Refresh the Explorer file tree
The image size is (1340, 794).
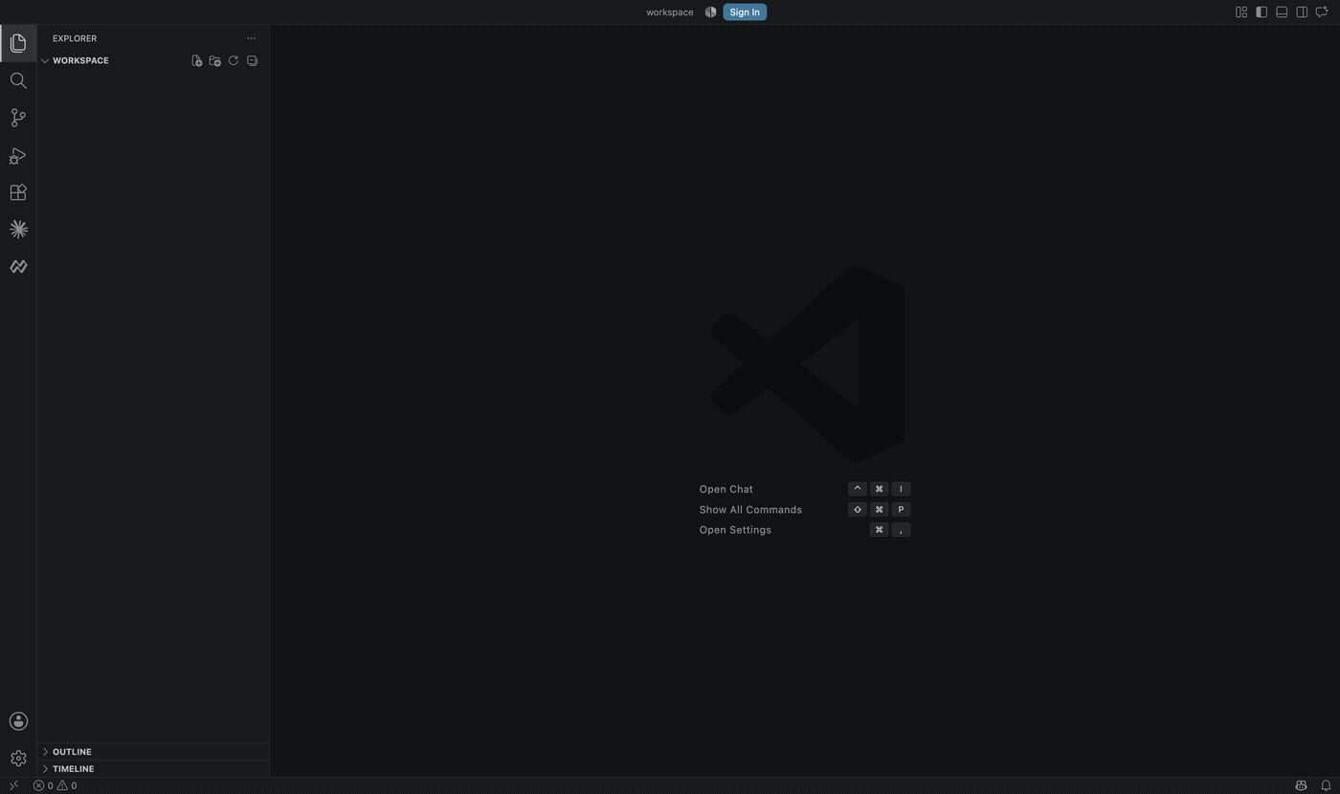234,60
